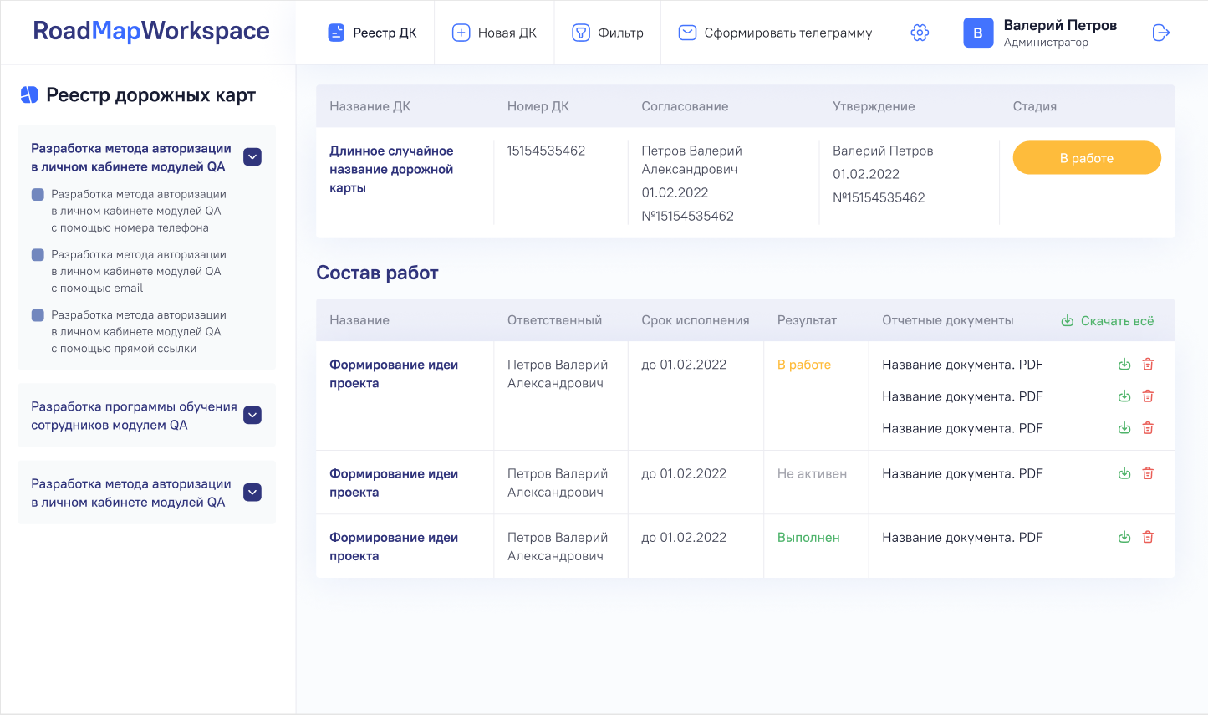Check the "с помощью номера телефона" item

[38, 194]
